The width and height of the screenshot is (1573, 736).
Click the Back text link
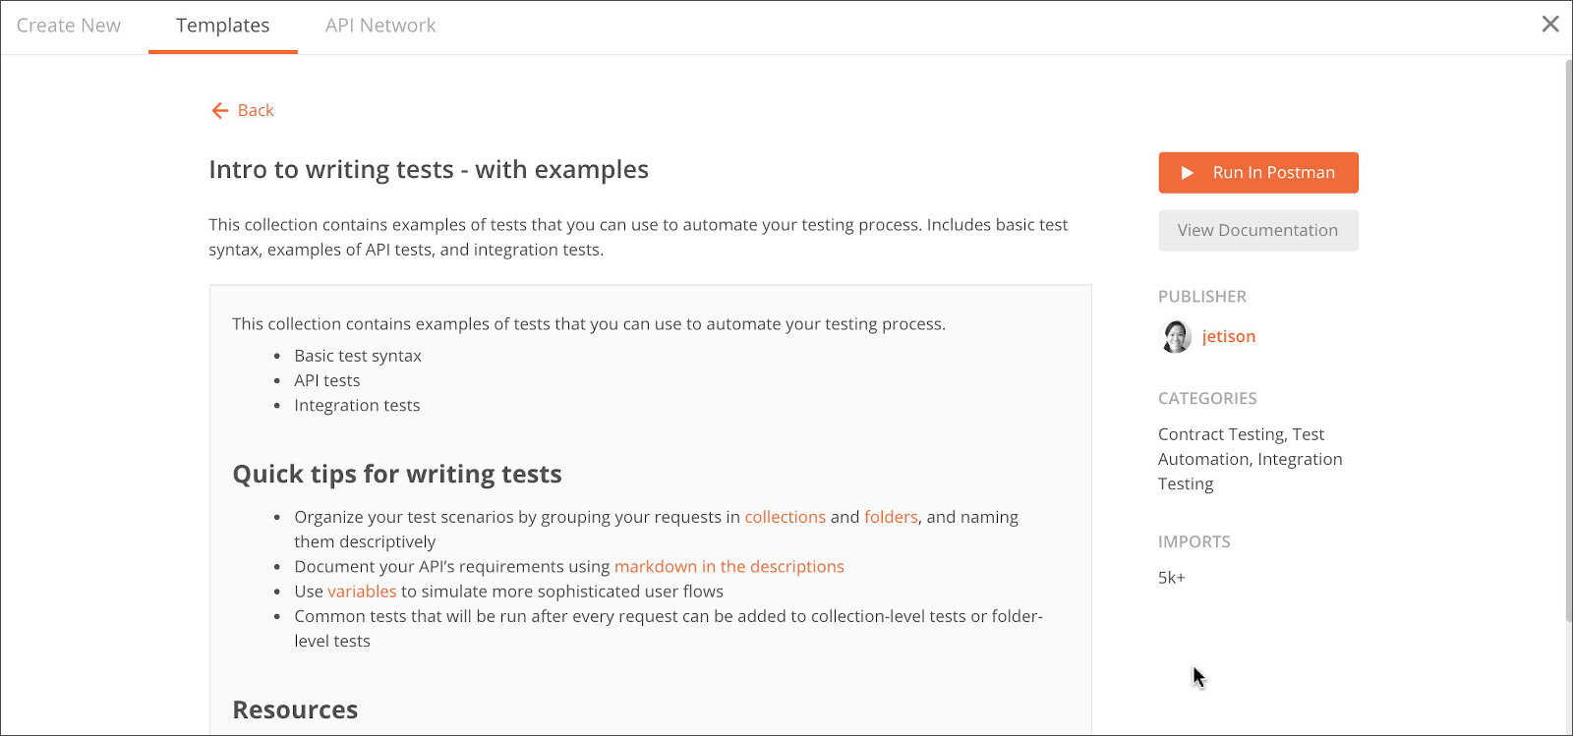256,110
